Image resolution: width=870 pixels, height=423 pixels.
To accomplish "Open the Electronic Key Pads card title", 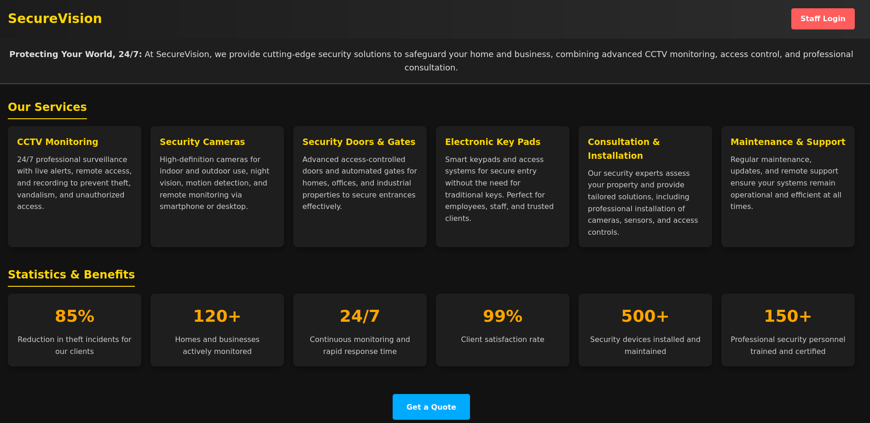I will (x=493, y=142).
